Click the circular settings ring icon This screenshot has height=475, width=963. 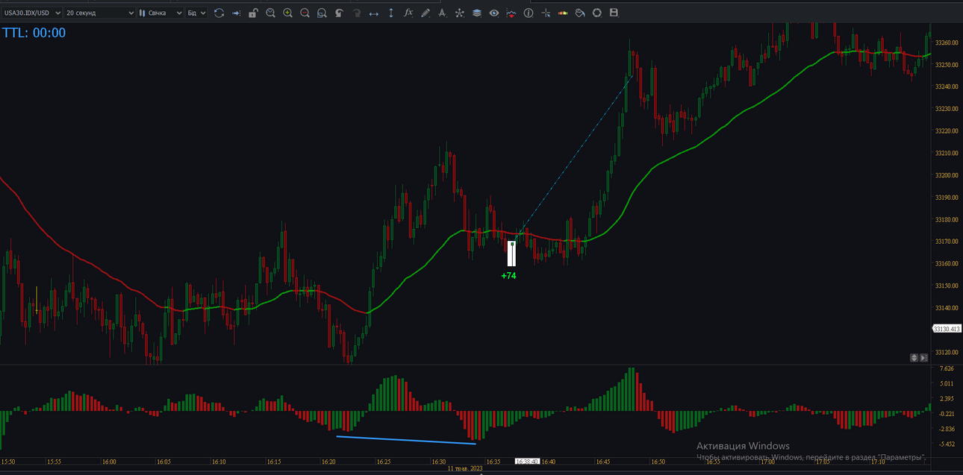597,13
